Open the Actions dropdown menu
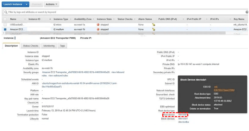 pyautogui.click(x=51, y=4)
